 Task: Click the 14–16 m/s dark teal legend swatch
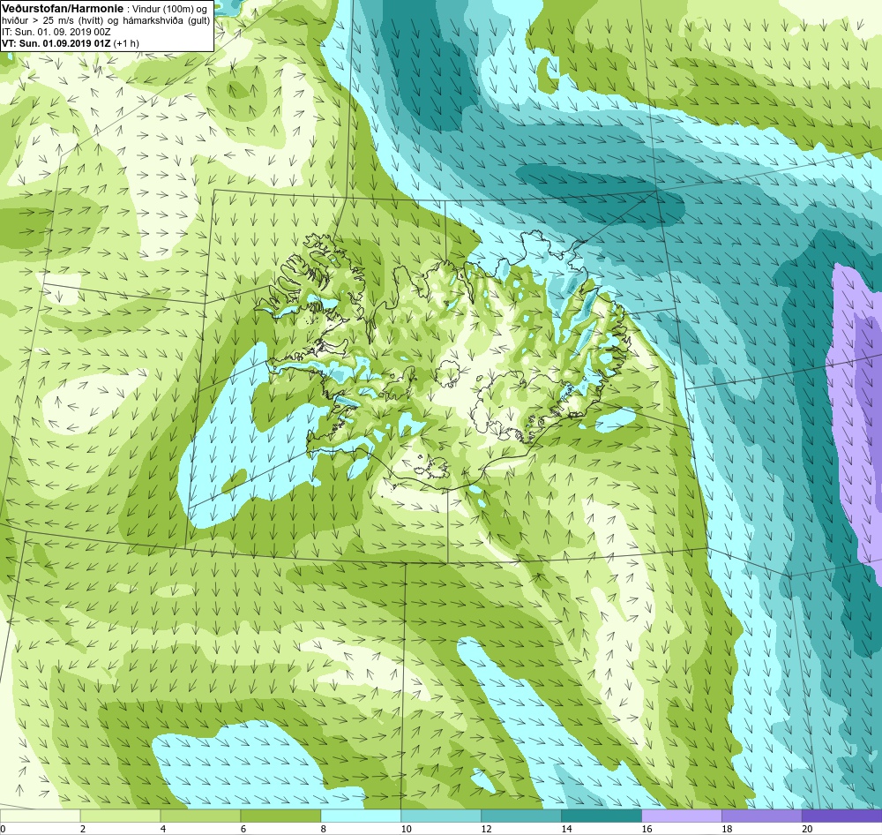point(602,816)
